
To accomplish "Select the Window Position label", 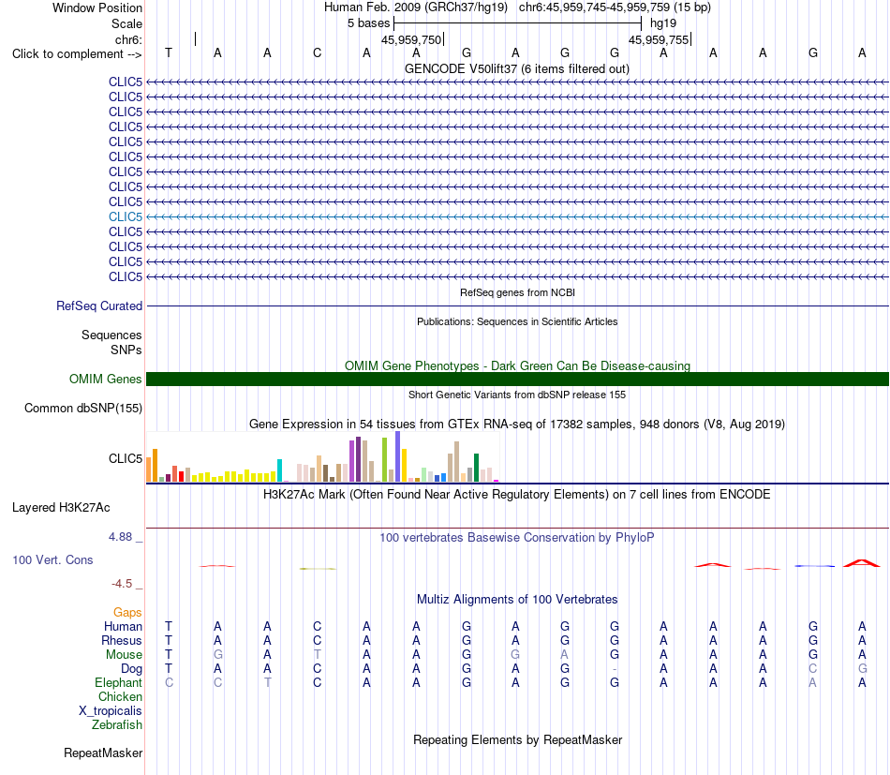I will (x=97, y=7).
